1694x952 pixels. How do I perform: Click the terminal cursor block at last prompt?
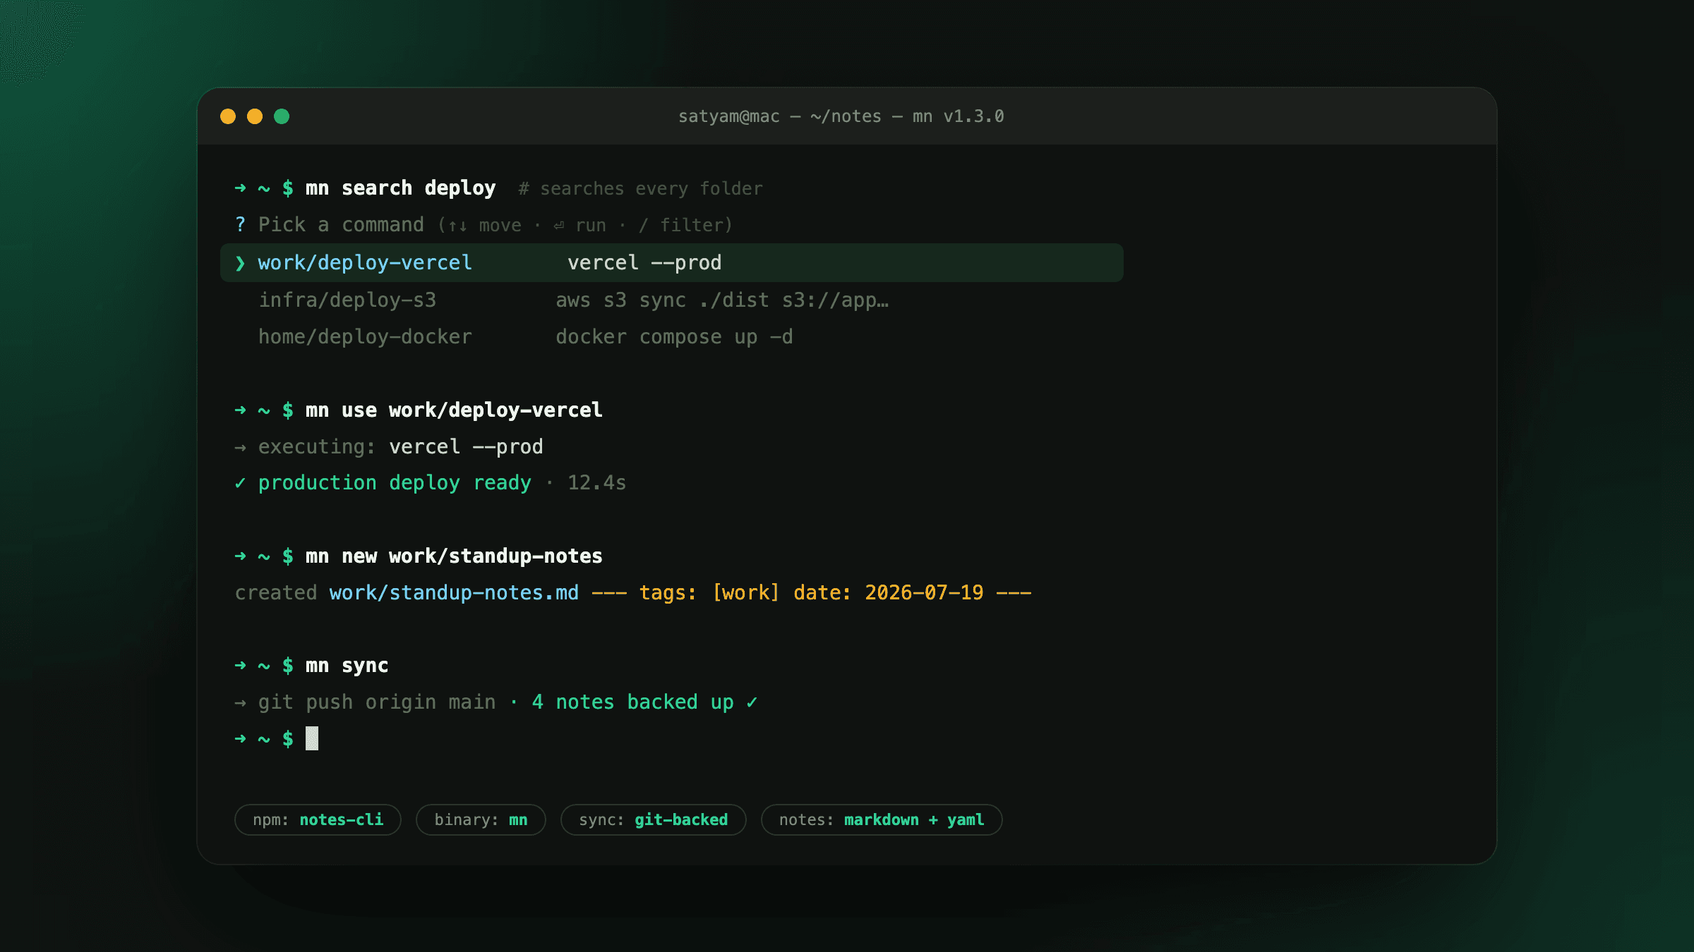tap(312, 738)
